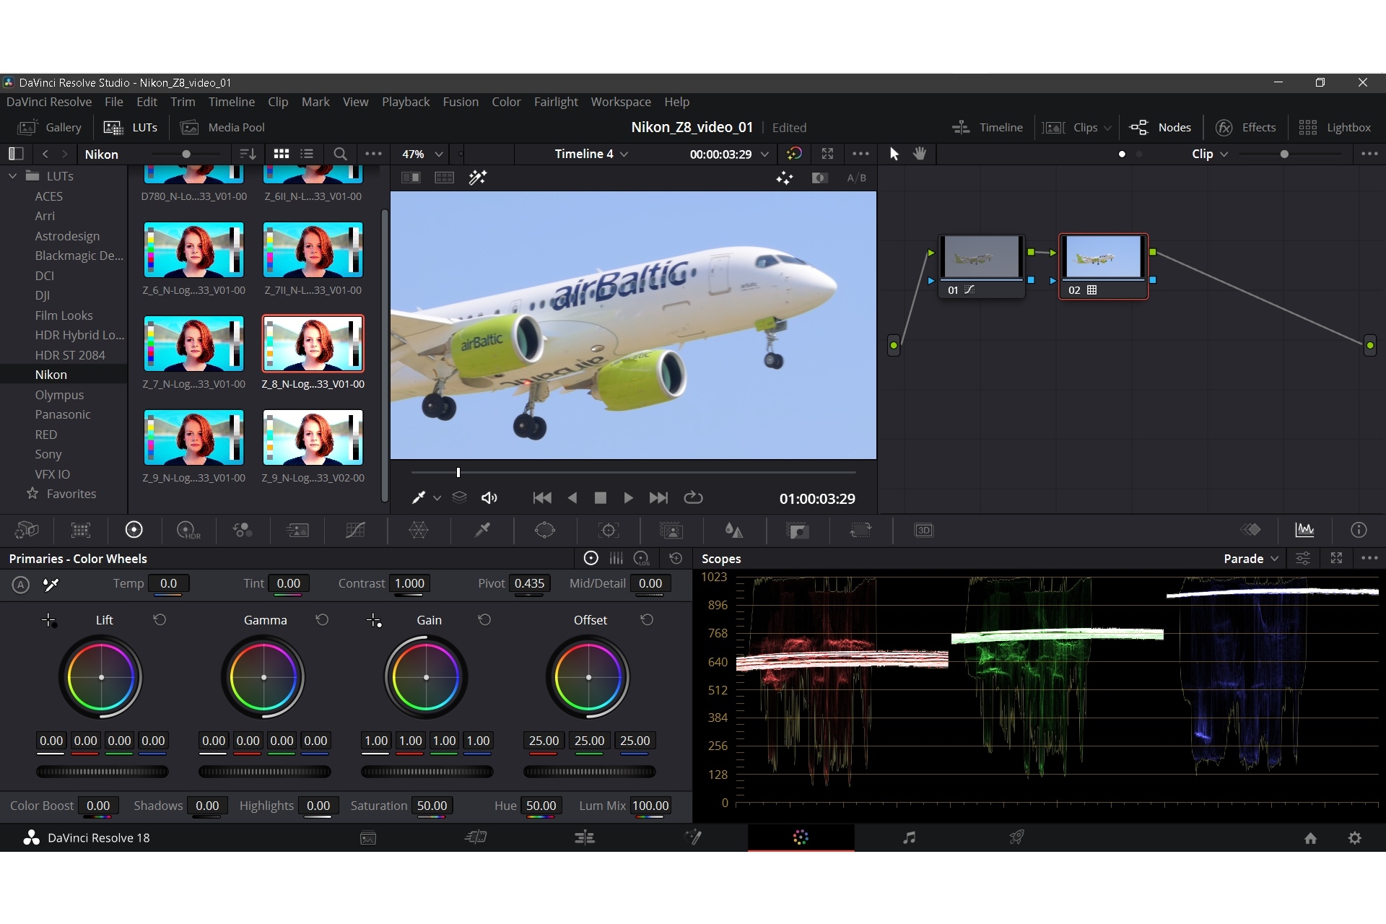Open the Parade scope type dropdown

tap(1251, 559)
